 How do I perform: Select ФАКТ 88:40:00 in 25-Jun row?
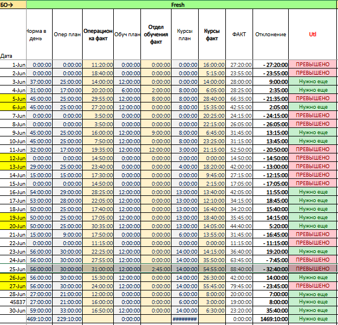239,269
